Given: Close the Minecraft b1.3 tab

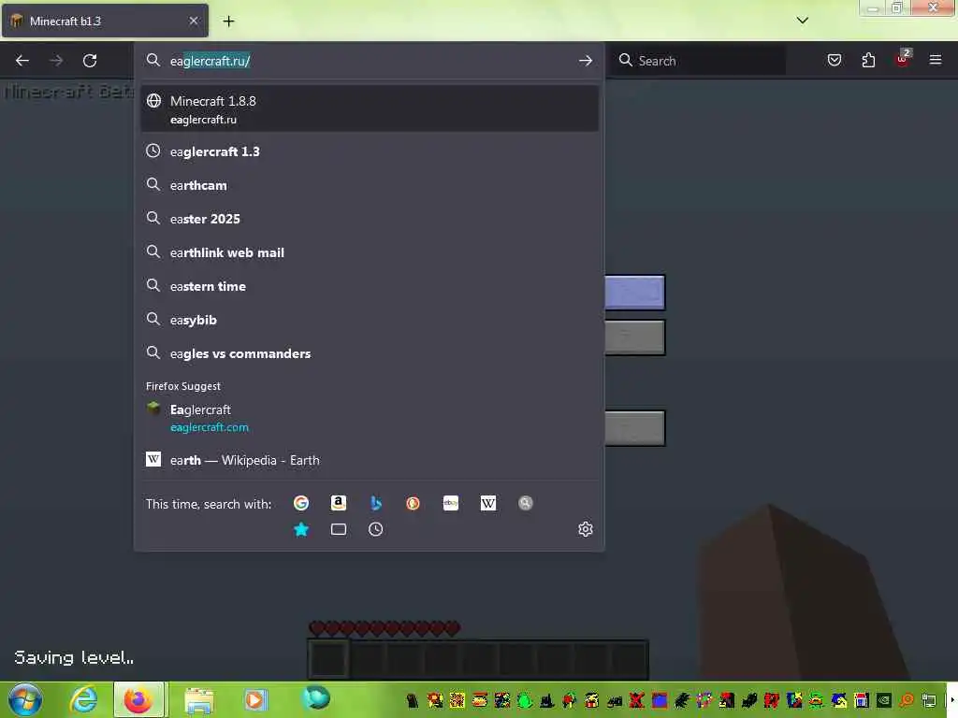Looking at the screenshot, I should (x=194, y=21).
